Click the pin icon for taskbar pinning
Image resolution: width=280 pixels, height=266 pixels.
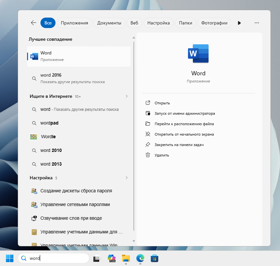coord(148,144)
